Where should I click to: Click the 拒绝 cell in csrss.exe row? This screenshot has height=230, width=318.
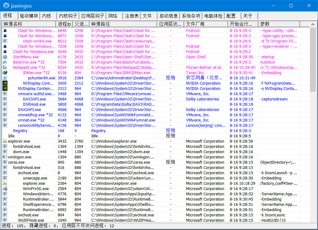point(170,162)
